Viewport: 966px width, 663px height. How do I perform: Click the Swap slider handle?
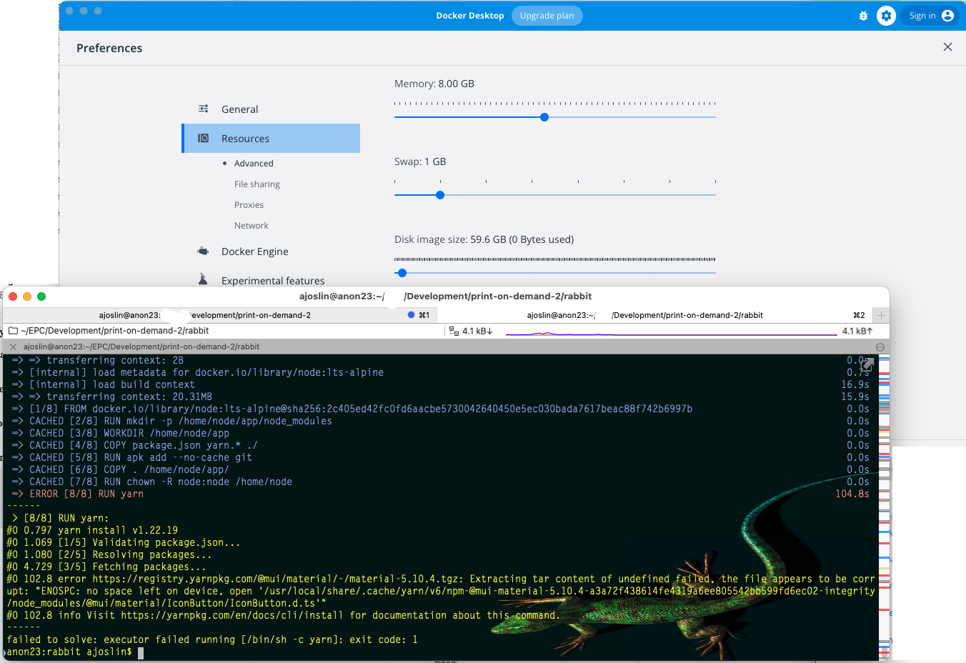point(440,195)
